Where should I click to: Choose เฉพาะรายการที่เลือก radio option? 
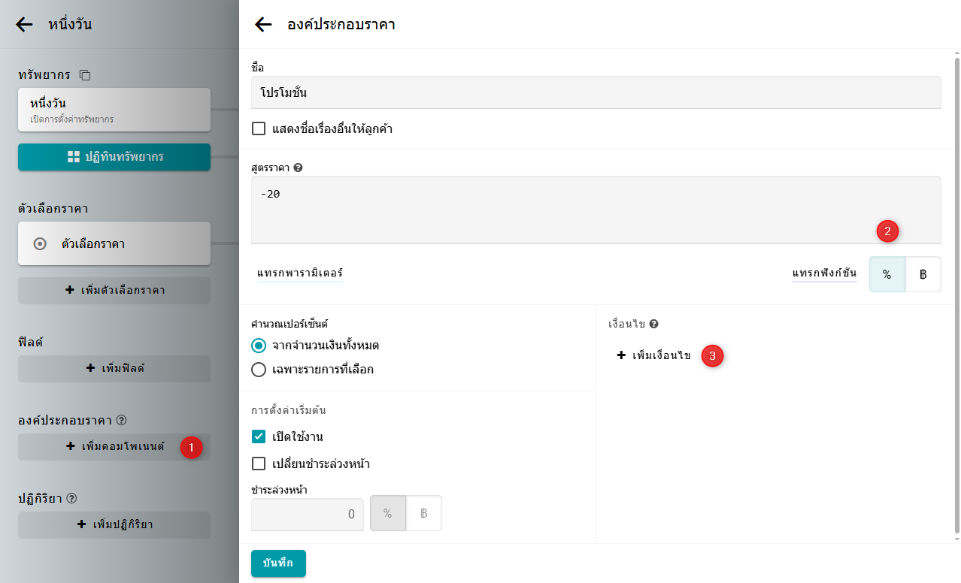259,369
